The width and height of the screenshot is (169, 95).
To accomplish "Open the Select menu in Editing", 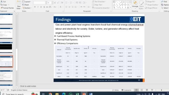I will (165, 8).
